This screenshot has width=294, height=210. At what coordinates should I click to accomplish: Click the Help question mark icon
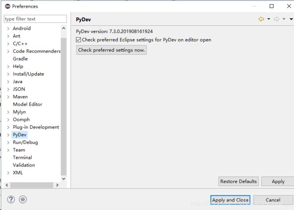tap(11, 199)
